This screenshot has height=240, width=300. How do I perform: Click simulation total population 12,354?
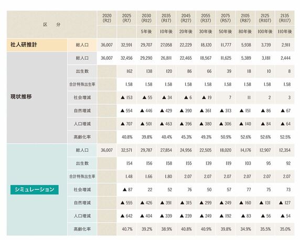pos(284,150)
